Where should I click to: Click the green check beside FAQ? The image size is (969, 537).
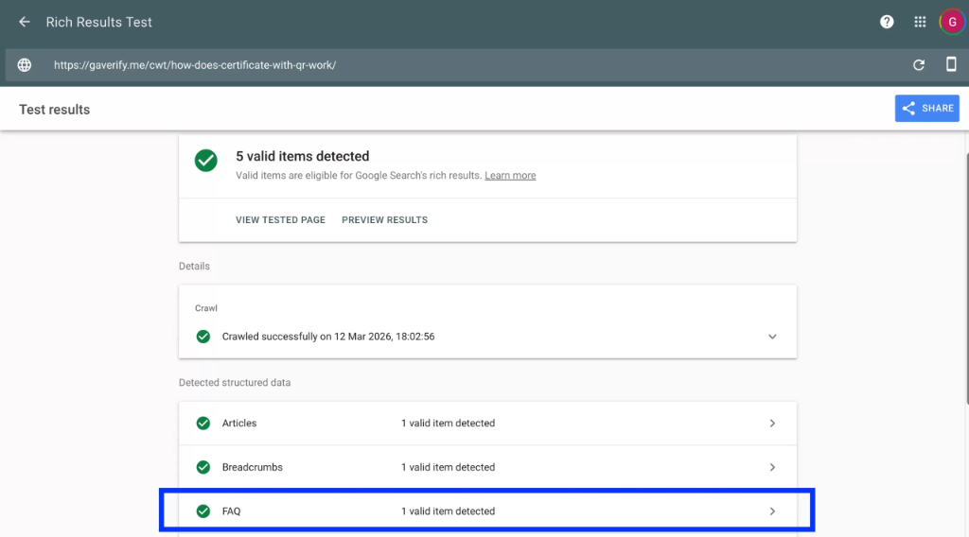click(203, 511)
